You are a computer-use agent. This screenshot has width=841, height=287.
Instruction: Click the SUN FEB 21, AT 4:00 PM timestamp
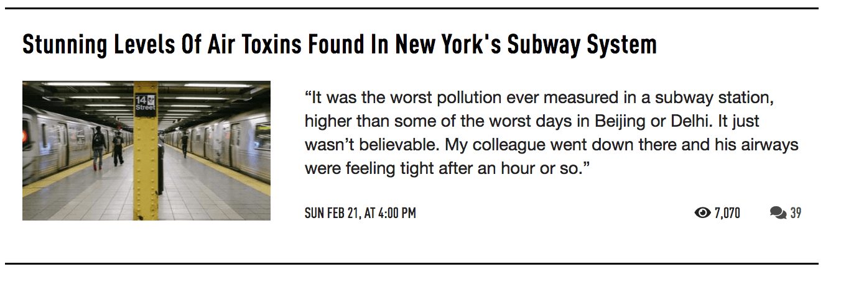tap(360, 213)
